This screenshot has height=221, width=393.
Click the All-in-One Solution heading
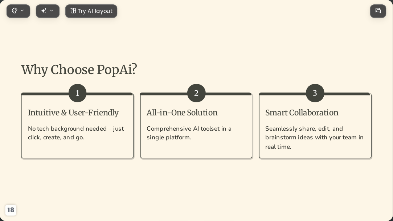[x=182, y=113]
